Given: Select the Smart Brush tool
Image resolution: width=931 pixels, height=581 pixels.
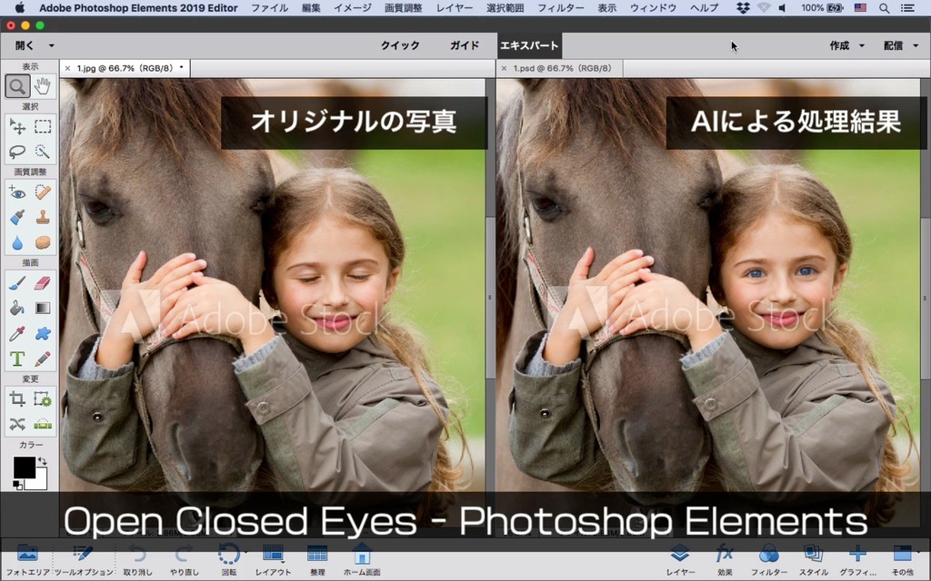Looking at the screenshot, I should tap(17, 218).
